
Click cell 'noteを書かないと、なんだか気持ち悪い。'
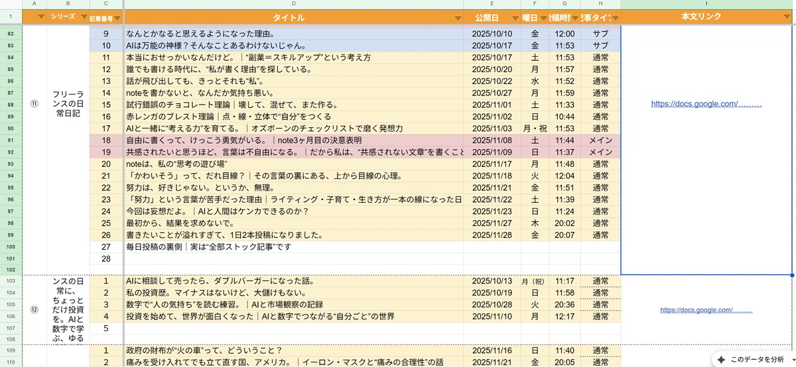[293, 93]
